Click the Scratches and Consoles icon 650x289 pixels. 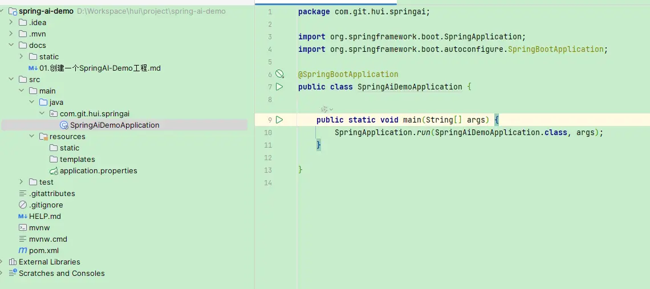point(13,273)
